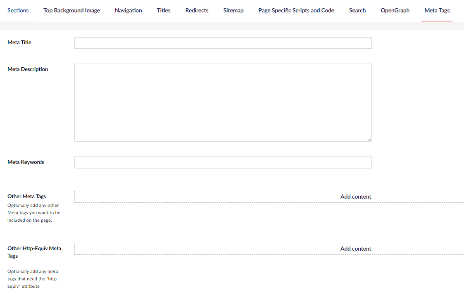Image resolution: width=464 pixels, height=294 pixels.
Task: Go to the Navigation tab
Action: 128,10
